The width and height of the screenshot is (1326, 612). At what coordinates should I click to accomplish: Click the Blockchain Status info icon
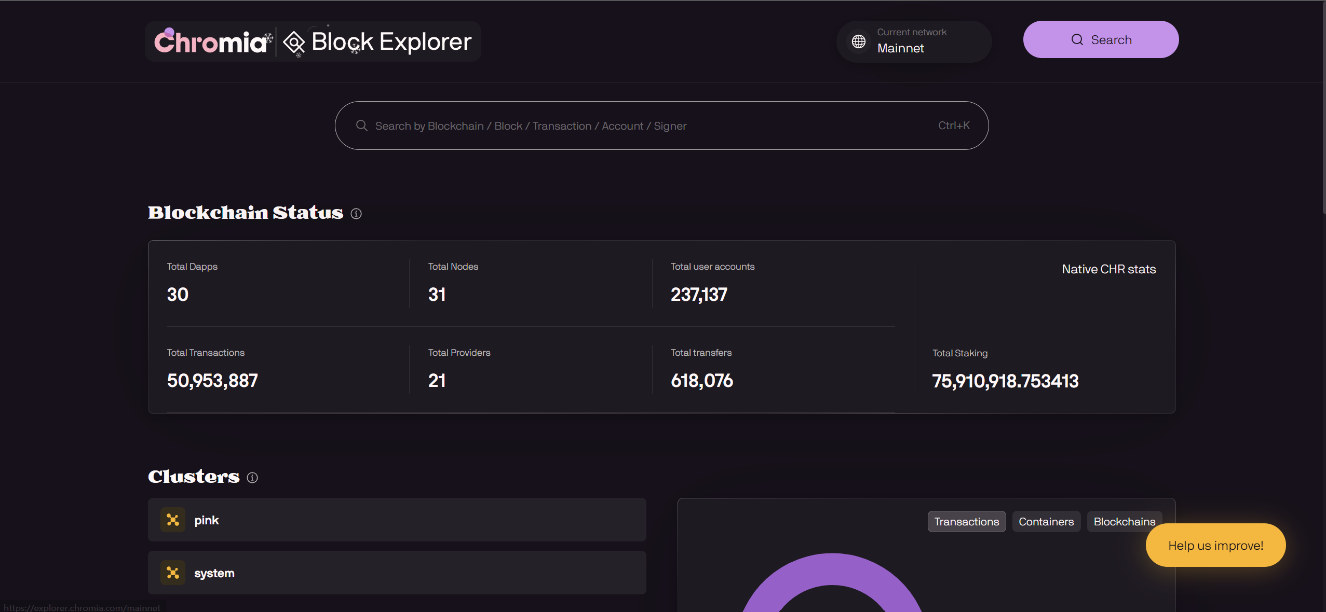(x=356, y=214)
